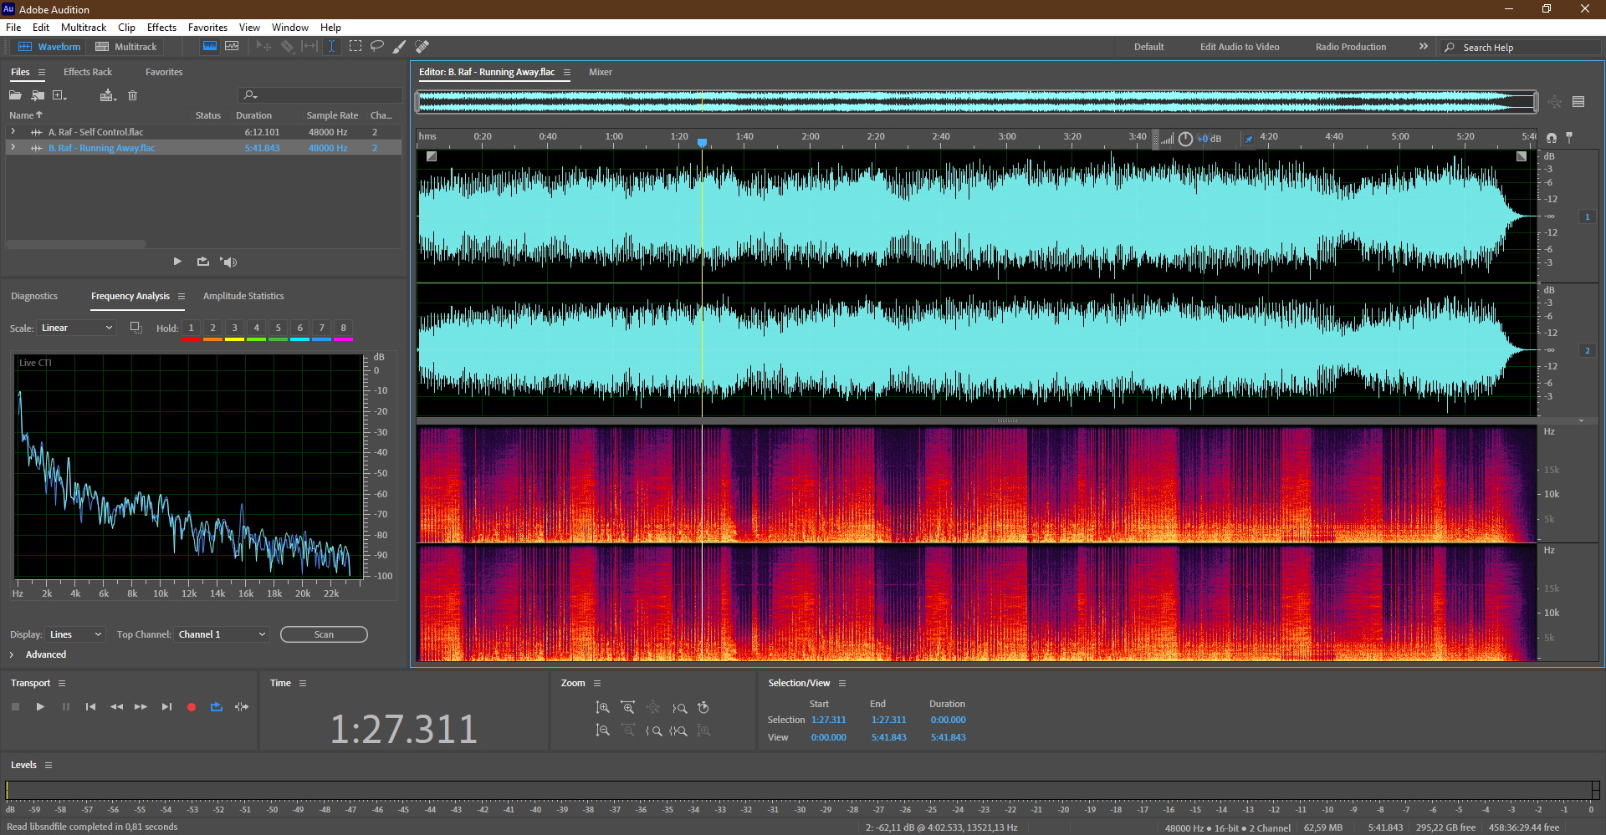Click the Import File icon in Files panel

[38, 95]
